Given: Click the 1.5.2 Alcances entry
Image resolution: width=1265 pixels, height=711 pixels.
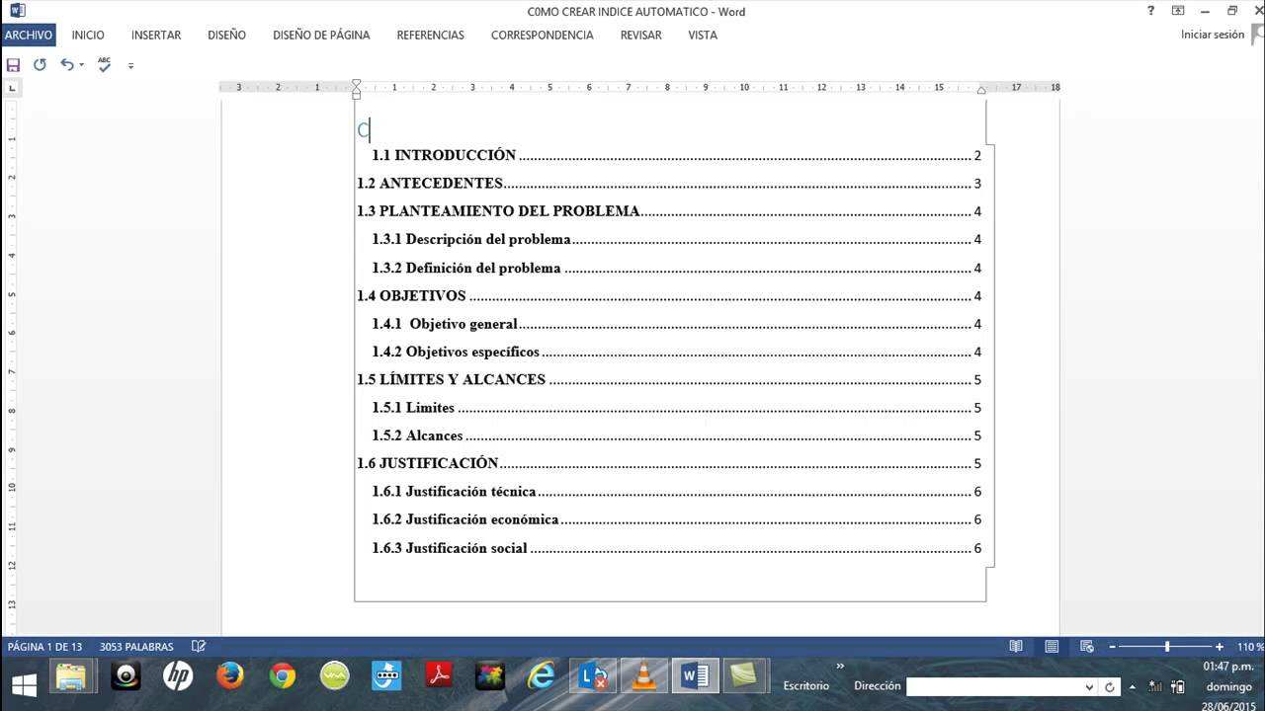Looking at the screenshot, I should [676, 435].
